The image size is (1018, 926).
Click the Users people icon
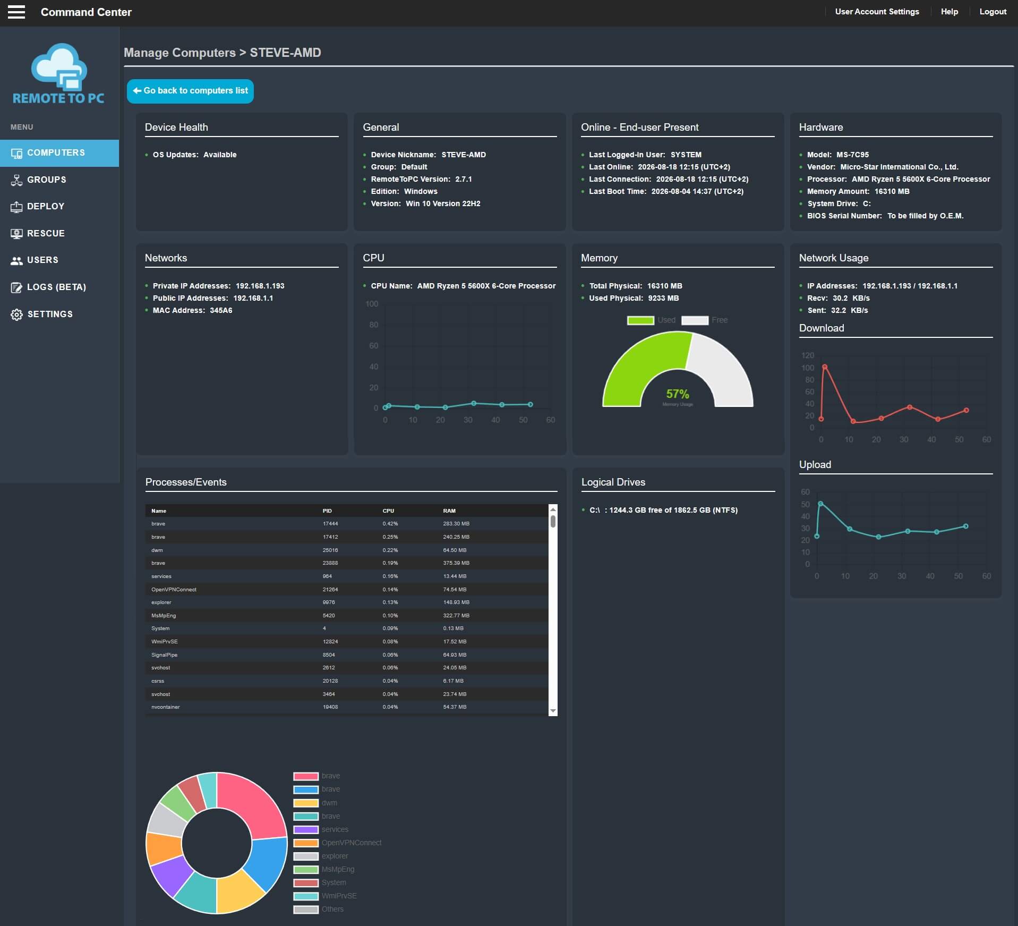[16, 260]
